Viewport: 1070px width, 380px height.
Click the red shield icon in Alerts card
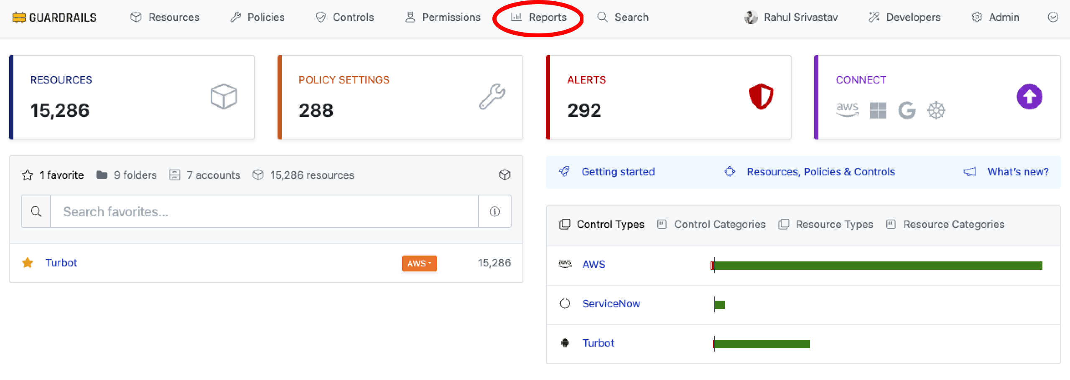pyautogui.click(x=761, y=97)
